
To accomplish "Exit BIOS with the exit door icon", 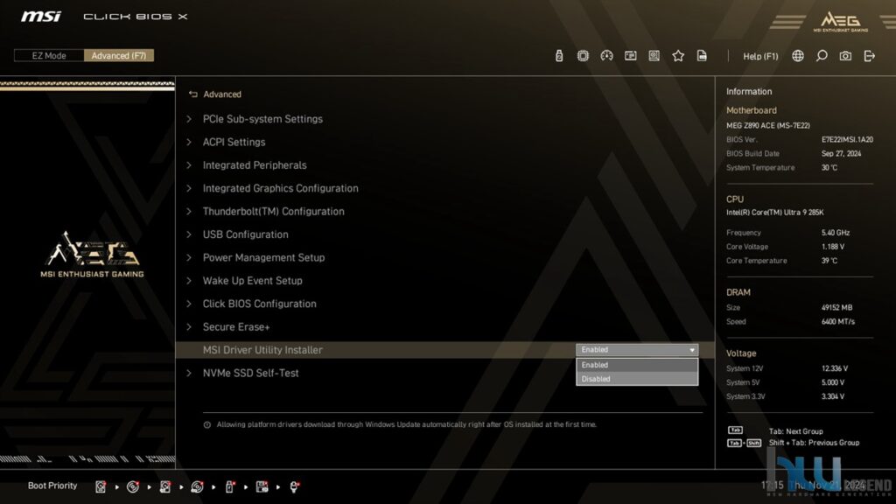I will click(x=870, y=55).
